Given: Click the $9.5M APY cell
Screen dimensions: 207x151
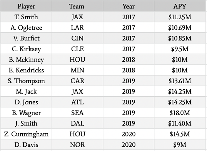Looking at the screenshot, I should pos(180,49).
